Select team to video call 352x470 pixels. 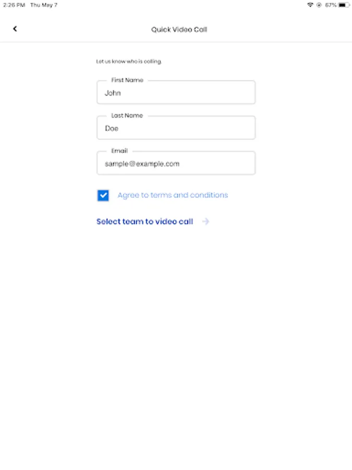click(144, 221)
